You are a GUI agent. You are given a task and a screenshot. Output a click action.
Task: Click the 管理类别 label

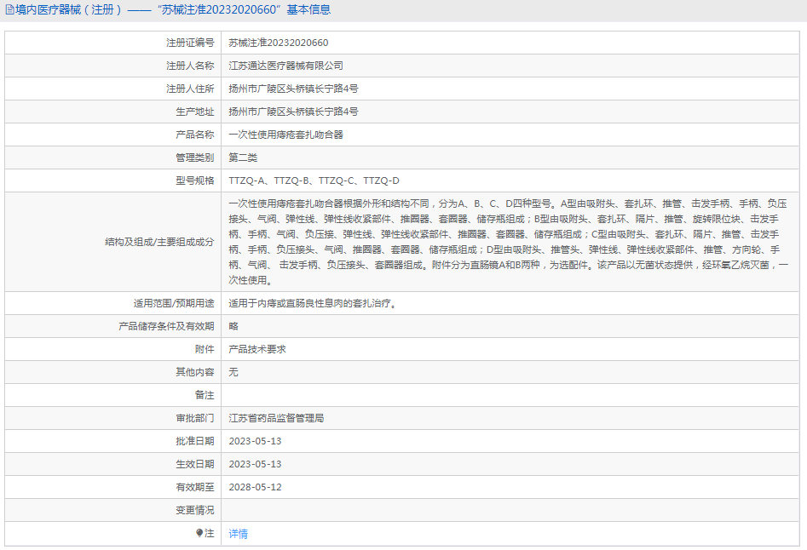(x=195, y=158)
